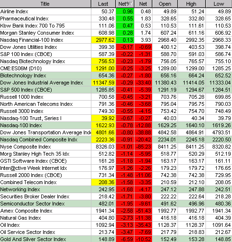The width and height of the screenshot is (232, 242).
Task: Click the green Net% cell 0.96
Action: [x=125, y=11]
